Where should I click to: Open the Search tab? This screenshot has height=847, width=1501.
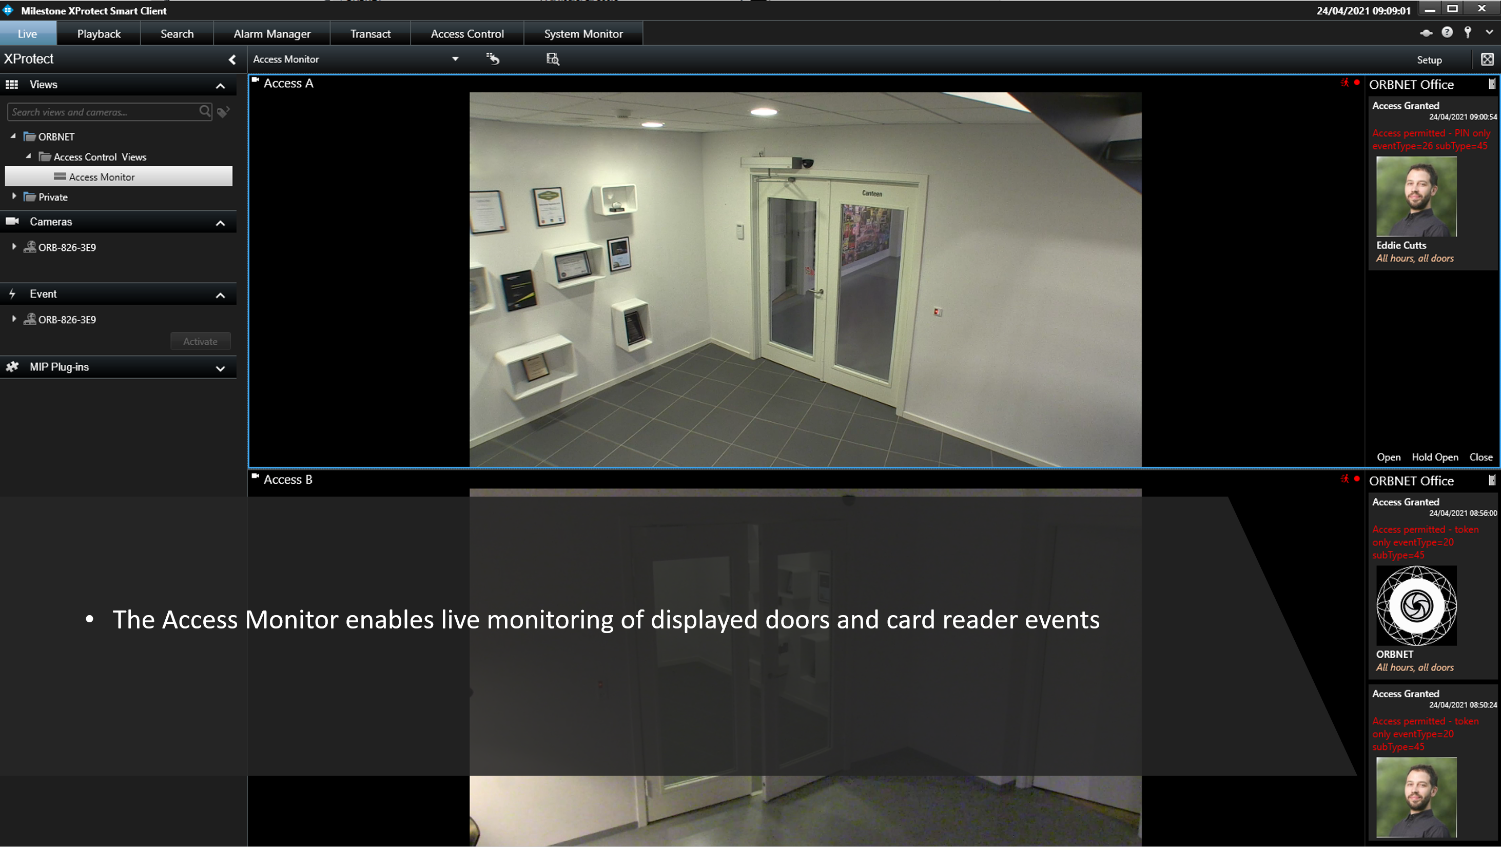pos(177,34)
